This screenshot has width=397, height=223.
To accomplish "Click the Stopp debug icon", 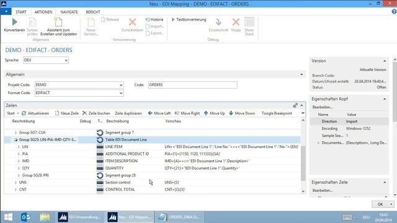I will (x=236, y=22).
